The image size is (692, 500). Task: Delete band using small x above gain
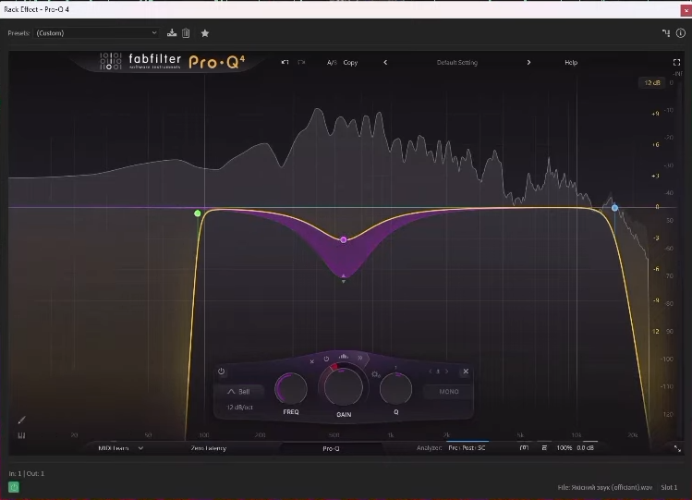[311, 361]
